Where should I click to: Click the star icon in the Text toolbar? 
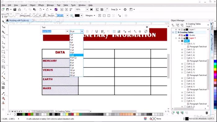[x=140, y=31]
